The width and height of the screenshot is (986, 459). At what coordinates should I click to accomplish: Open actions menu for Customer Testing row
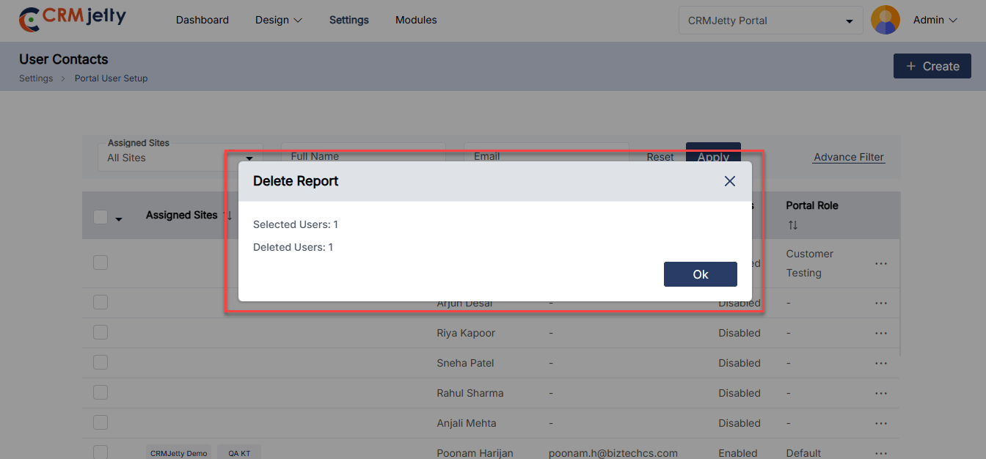(881, 263)
